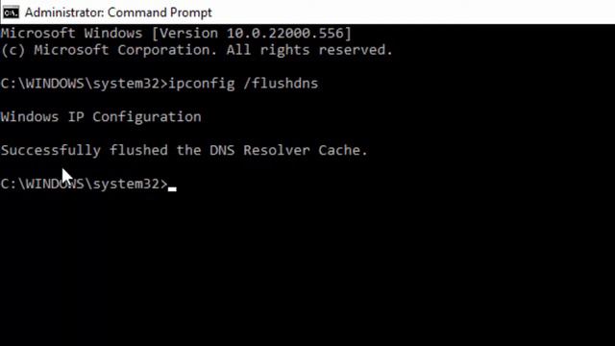Image resolution: width=615 pixels, height=346 pixels.
Task: Click the word 'Configuration' in the output
Action: (x=147, y=117)
